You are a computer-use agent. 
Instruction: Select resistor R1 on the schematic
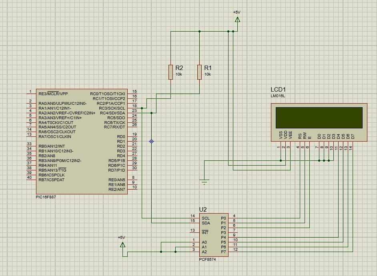[199, 72]
